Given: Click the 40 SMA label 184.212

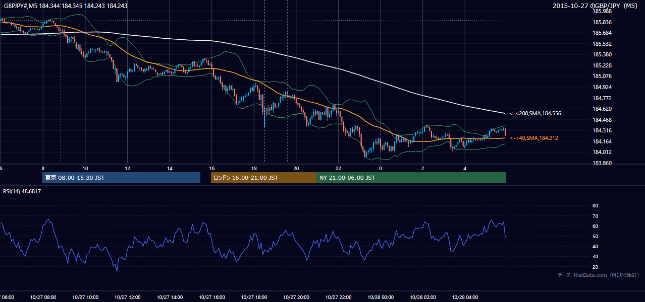Looking at the screenshot, I should coord(534,138).
